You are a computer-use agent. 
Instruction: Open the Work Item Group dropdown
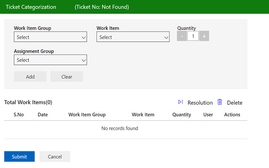tap(50, 37)
